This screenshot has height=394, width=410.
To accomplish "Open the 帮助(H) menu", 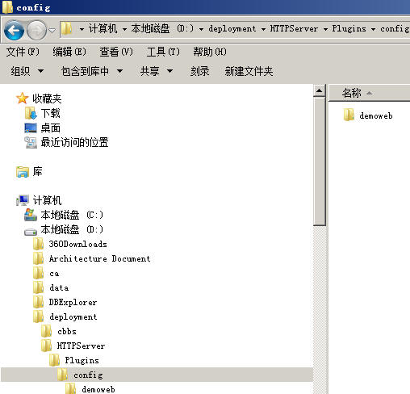I will [210, 52].
